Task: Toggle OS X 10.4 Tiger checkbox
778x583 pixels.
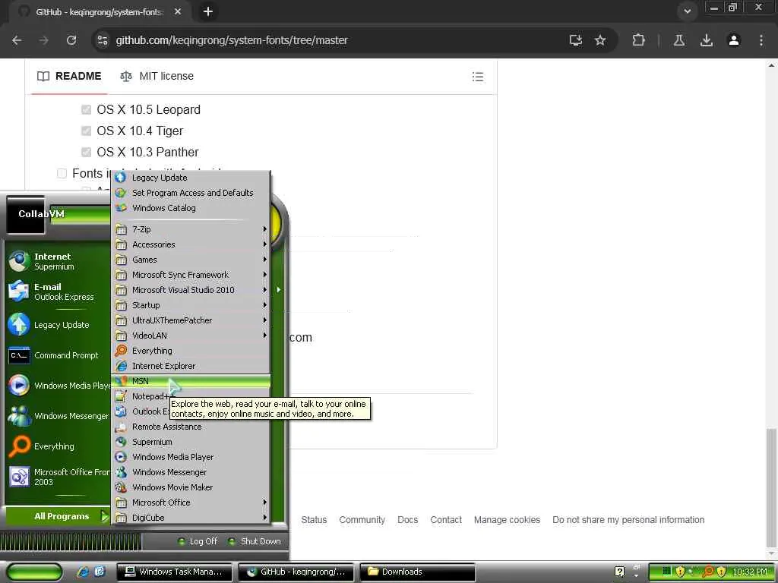Action: click(87, 131)
